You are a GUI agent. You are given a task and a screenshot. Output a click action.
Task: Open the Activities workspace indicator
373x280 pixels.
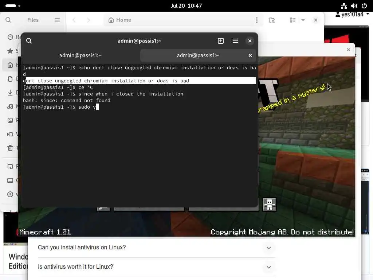13,6
